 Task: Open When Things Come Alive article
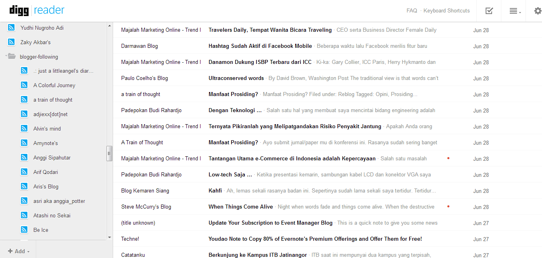[241, 207]
